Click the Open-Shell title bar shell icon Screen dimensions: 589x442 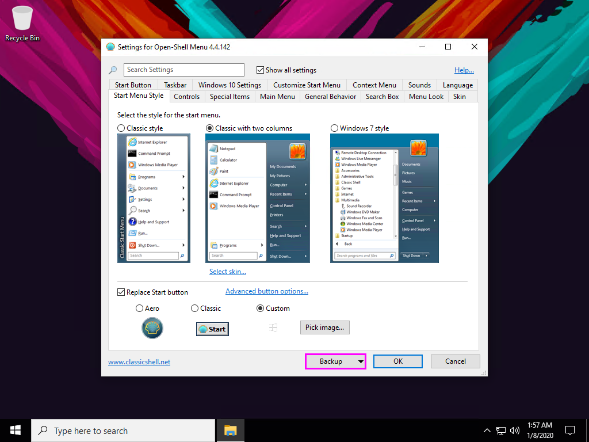coord(110,47)
